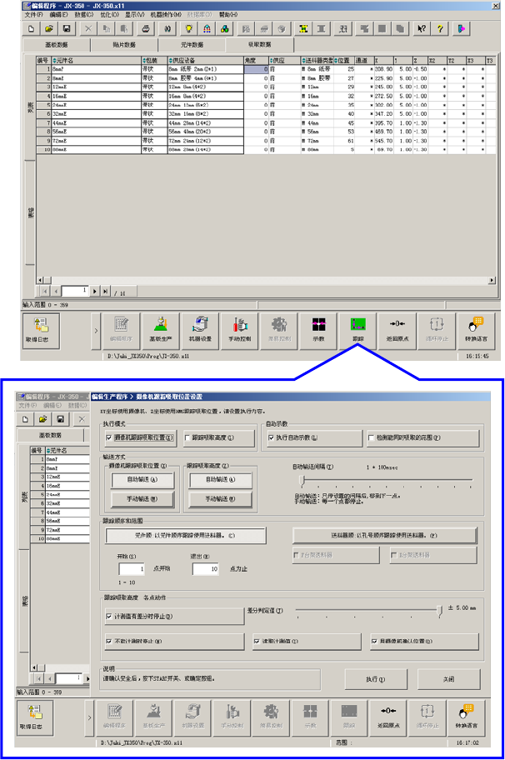Image resolution: width=505 pixels, height=760 pixels.
Task: Click 示教 button in upper window bottom bar
Action: pyautogui.click(x=318, y=331)
